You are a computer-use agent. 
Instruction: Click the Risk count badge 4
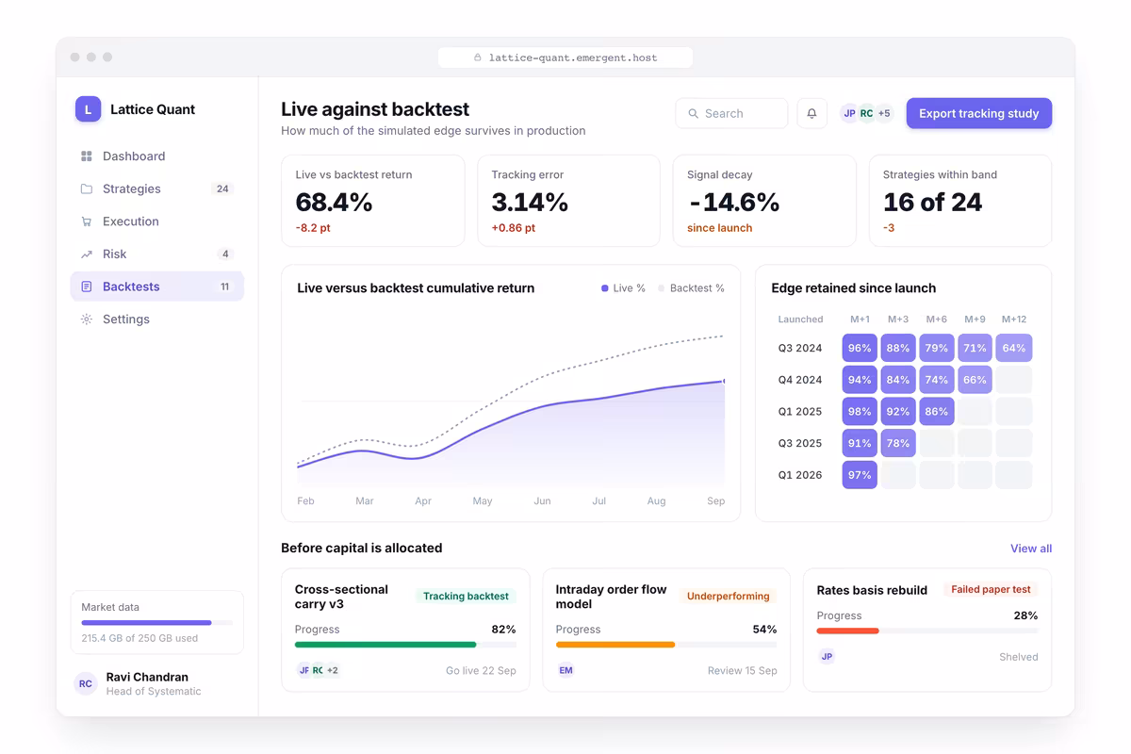[224, 254]
